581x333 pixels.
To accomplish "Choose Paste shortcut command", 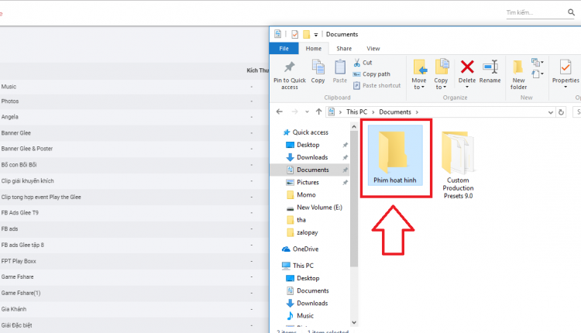I will [376, 85].
